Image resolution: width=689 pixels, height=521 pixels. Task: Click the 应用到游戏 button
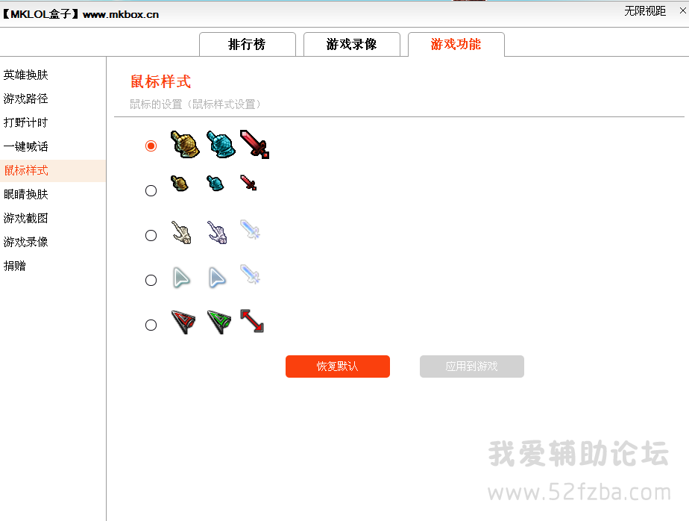pyautogui.click(x=472, y=366)
